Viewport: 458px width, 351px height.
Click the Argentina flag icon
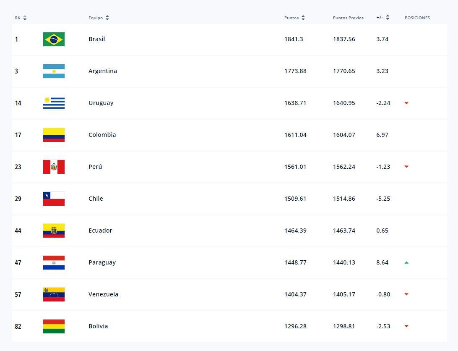pyautogui.click(x=54, y=71)
